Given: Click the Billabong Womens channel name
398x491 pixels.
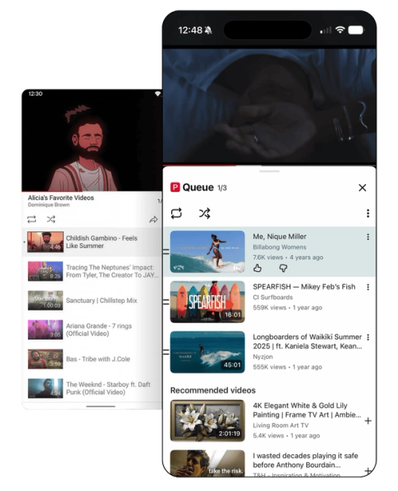Looking at the screenshot, I should 279,247.
